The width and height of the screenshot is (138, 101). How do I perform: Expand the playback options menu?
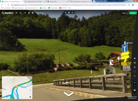pos(75,12)
